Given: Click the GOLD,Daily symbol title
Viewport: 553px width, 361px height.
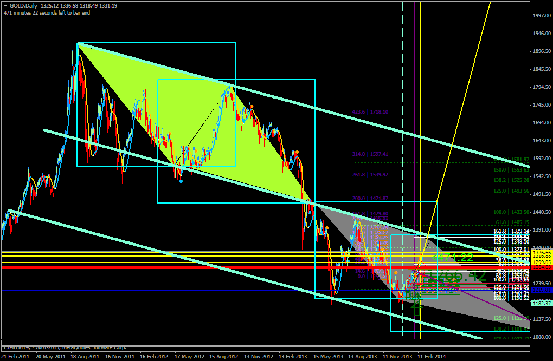Looking at the screenshot, I should (23, 5).
